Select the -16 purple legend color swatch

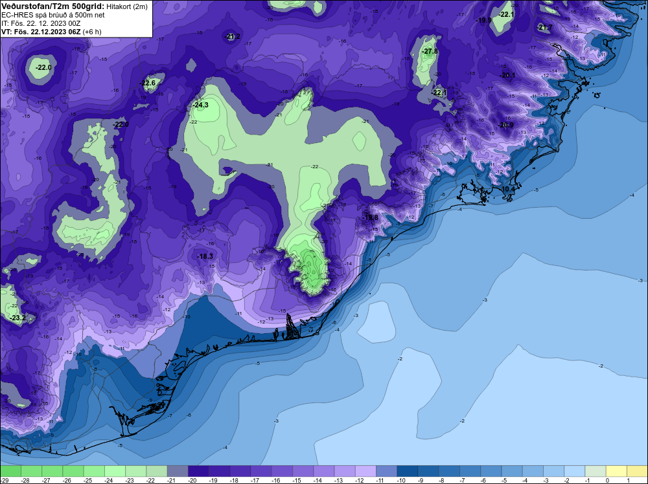(x=283, y=471)
